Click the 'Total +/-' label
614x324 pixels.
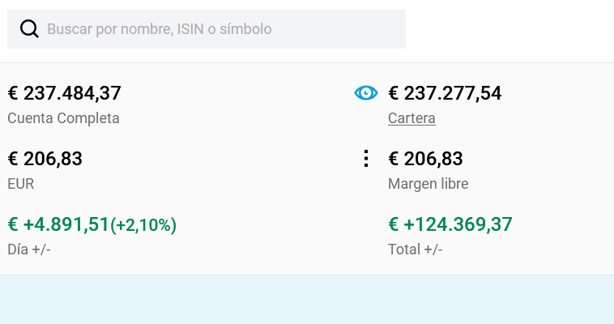tap(415, 249)
